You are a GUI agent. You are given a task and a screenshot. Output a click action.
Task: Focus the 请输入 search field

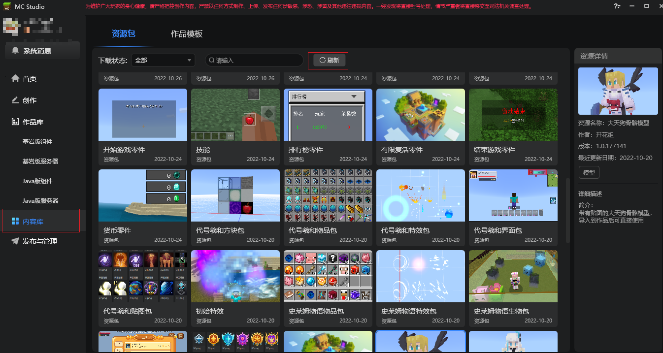tap(254, 60)
